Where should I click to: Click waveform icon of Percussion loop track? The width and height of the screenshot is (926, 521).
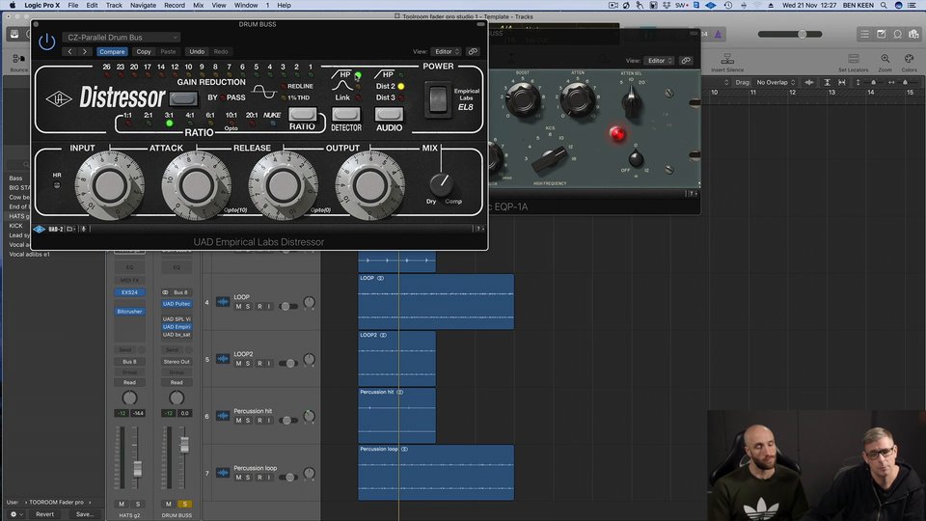223,473
